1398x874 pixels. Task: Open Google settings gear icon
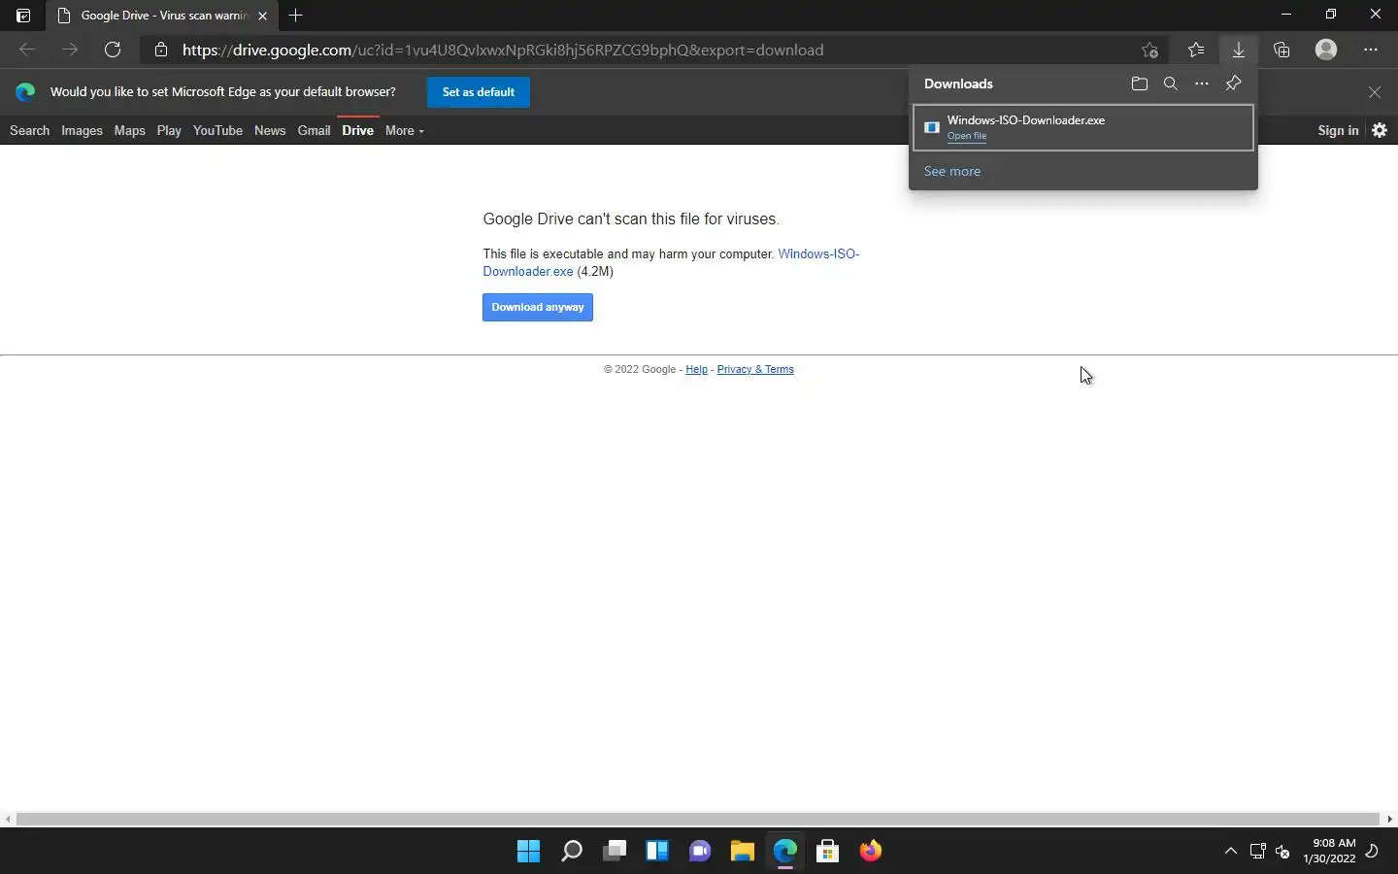point(1380,130)
